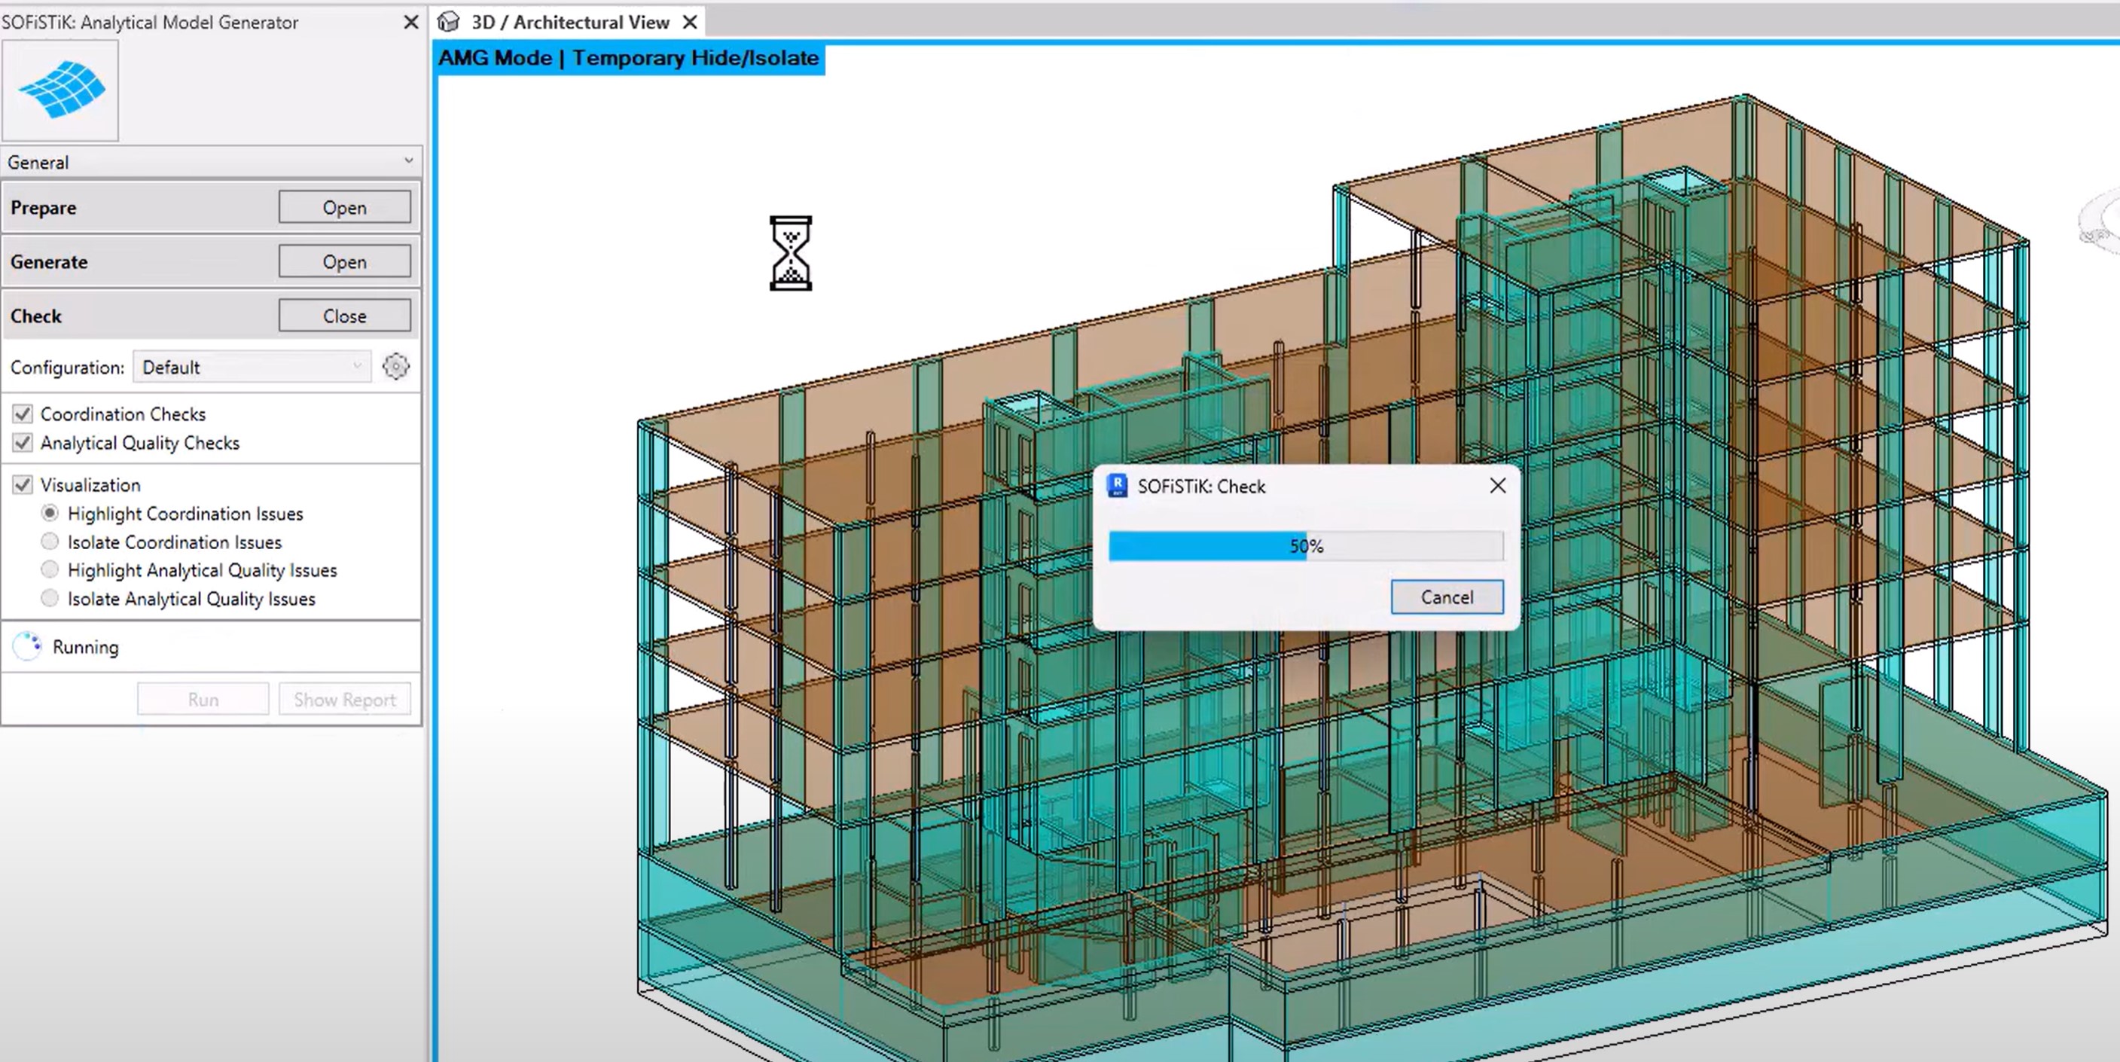Uncheck the Visualization checkbox
This screenshot has height=1062, width=2120.
point(23,484)
